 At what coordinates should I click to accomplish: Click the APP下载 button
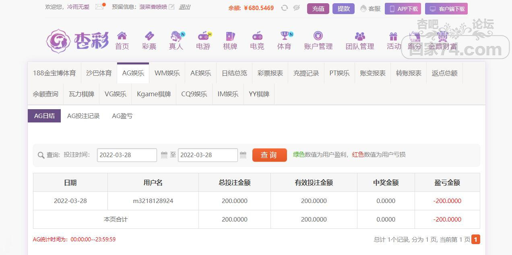(x=403, y=8)
